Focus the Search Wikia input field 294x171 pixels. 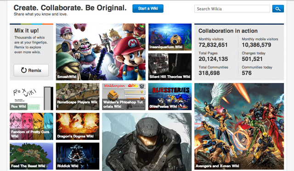coord(232,9)
